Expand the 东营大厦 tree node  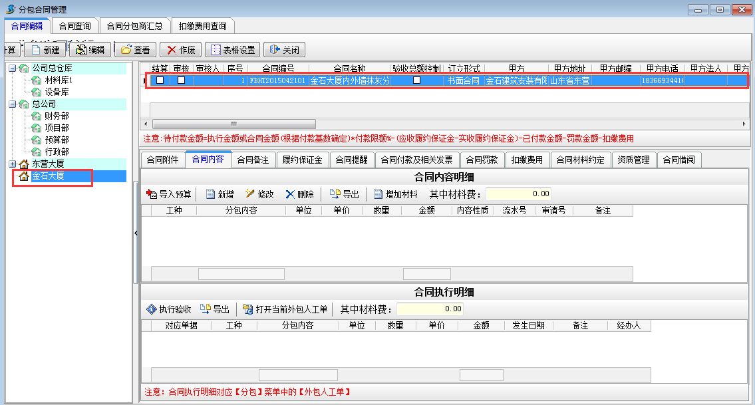(x=12, y=164)
